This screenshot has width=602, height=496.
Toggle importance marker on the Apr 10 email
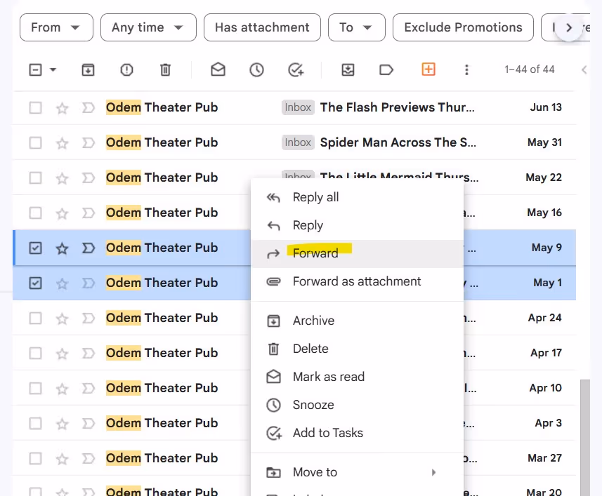[x=89, y=388]
